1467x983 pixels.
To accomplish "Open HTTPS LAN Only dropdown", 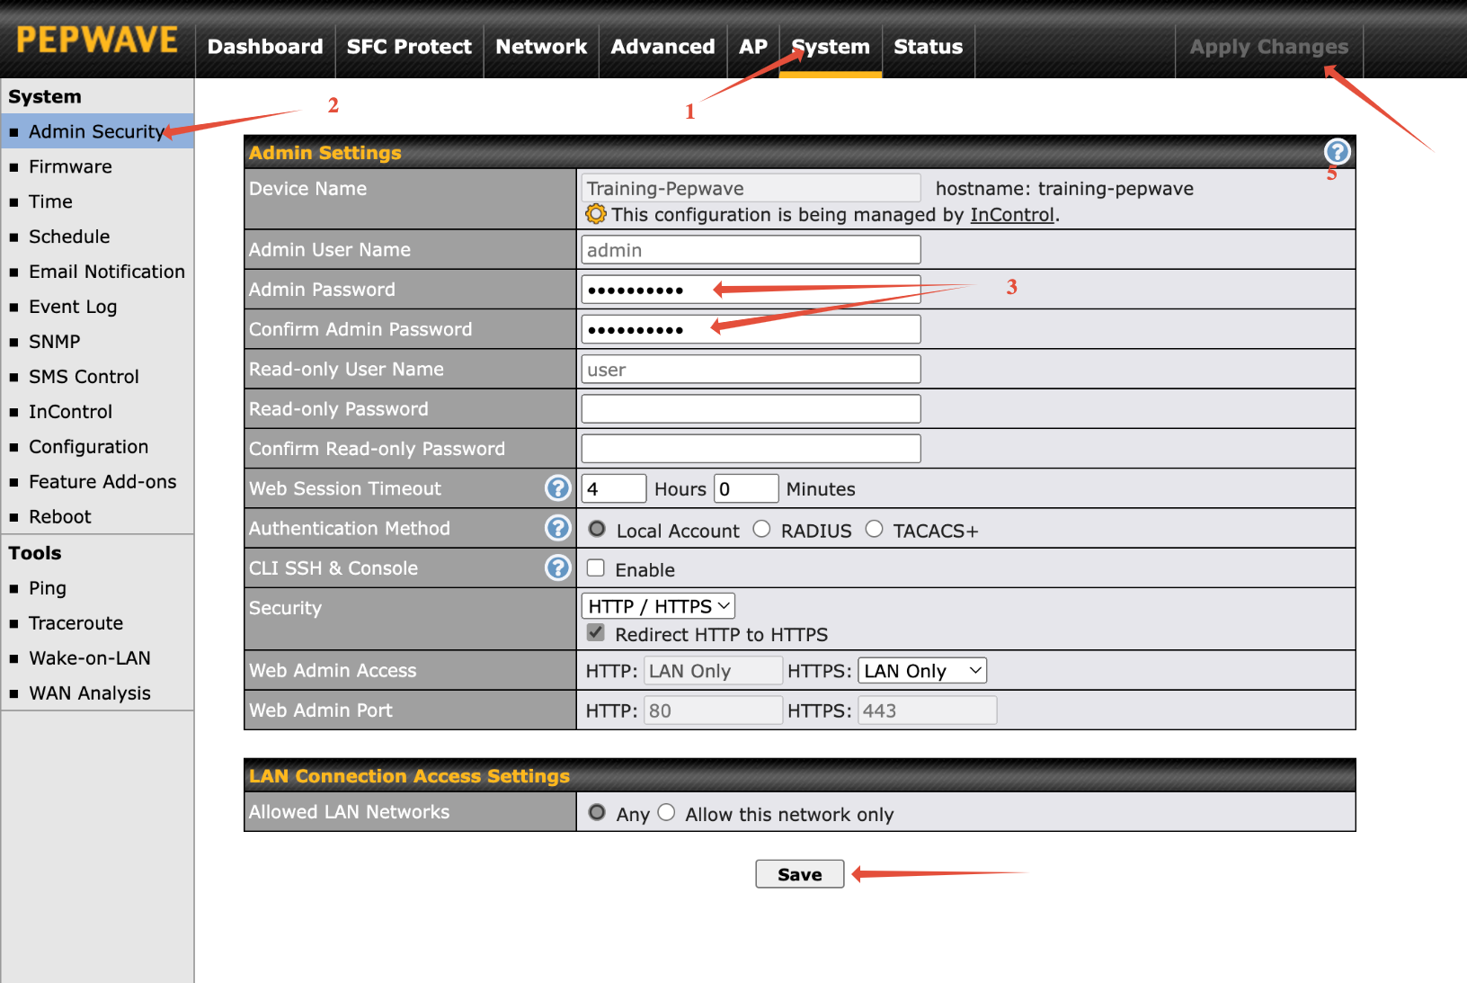I will (x=922, y=670).
